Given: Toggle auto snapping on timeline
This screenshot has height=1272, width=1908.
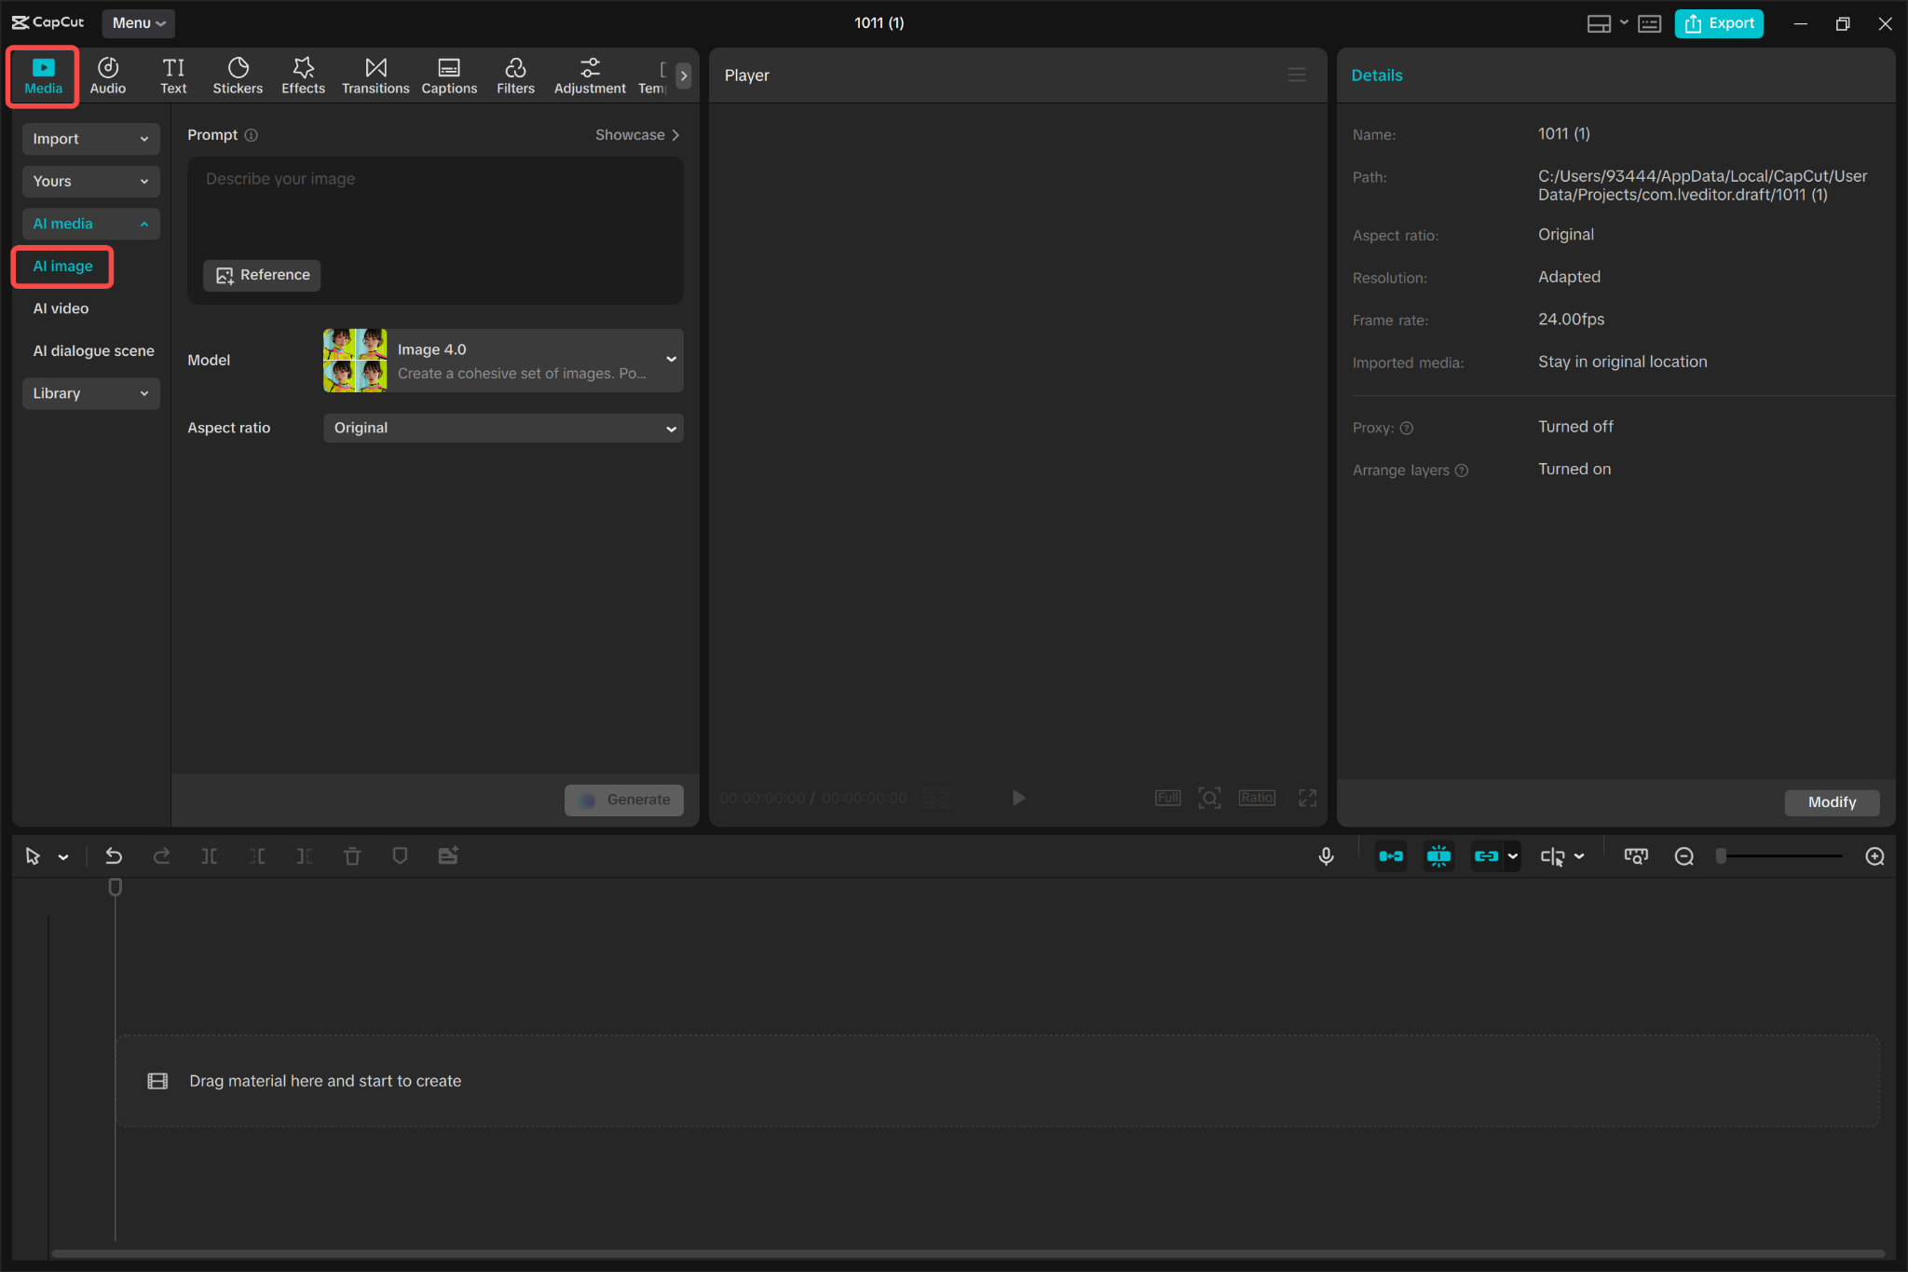Looking at the screenshot, I should [1438, 855].
